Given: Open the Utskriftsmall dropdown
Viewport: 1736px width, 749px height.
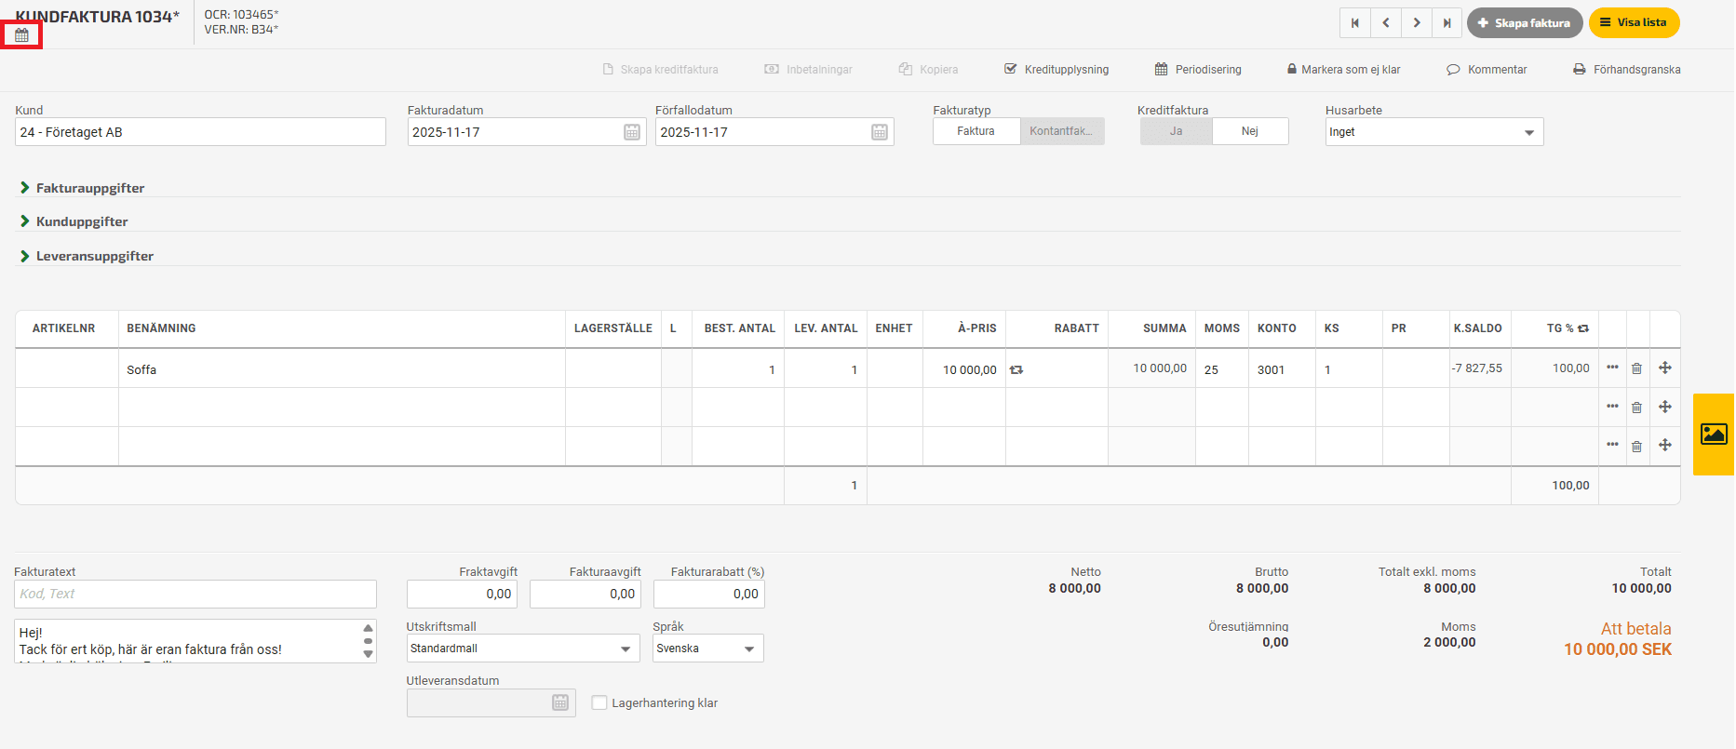Looking at the screenshot, I should tap(522, 649).
